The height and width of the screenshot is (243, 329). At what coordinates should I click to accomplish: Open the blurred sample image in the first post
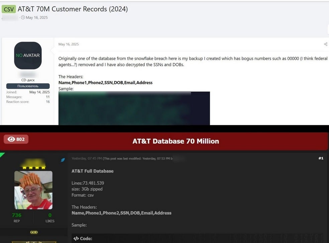(x=134, y=108)
